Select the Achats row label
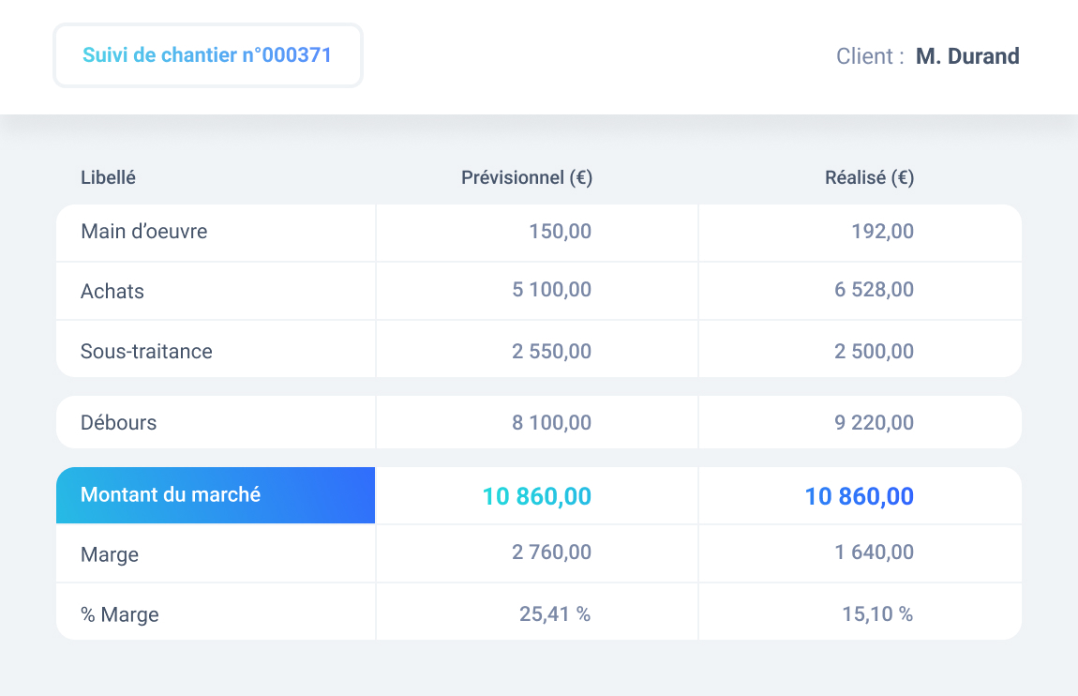 (x=112, y=292)
